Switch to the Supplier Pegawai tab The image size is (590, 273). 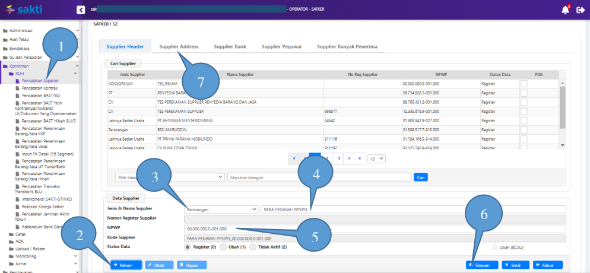pos(283,46)
